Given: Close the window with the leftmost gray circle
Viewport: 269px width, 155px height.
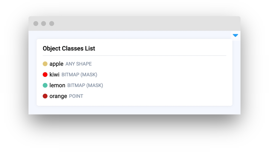Looking at the screenshot, I should tap(36, 24).
